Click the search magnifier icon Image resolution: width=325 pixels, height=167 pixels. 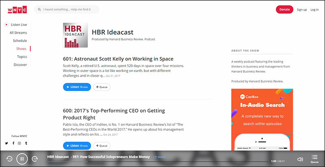[39, 9]
